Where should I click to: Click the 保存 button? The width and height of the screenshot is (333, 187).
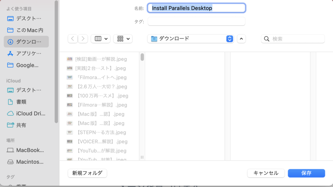point(306,173)
